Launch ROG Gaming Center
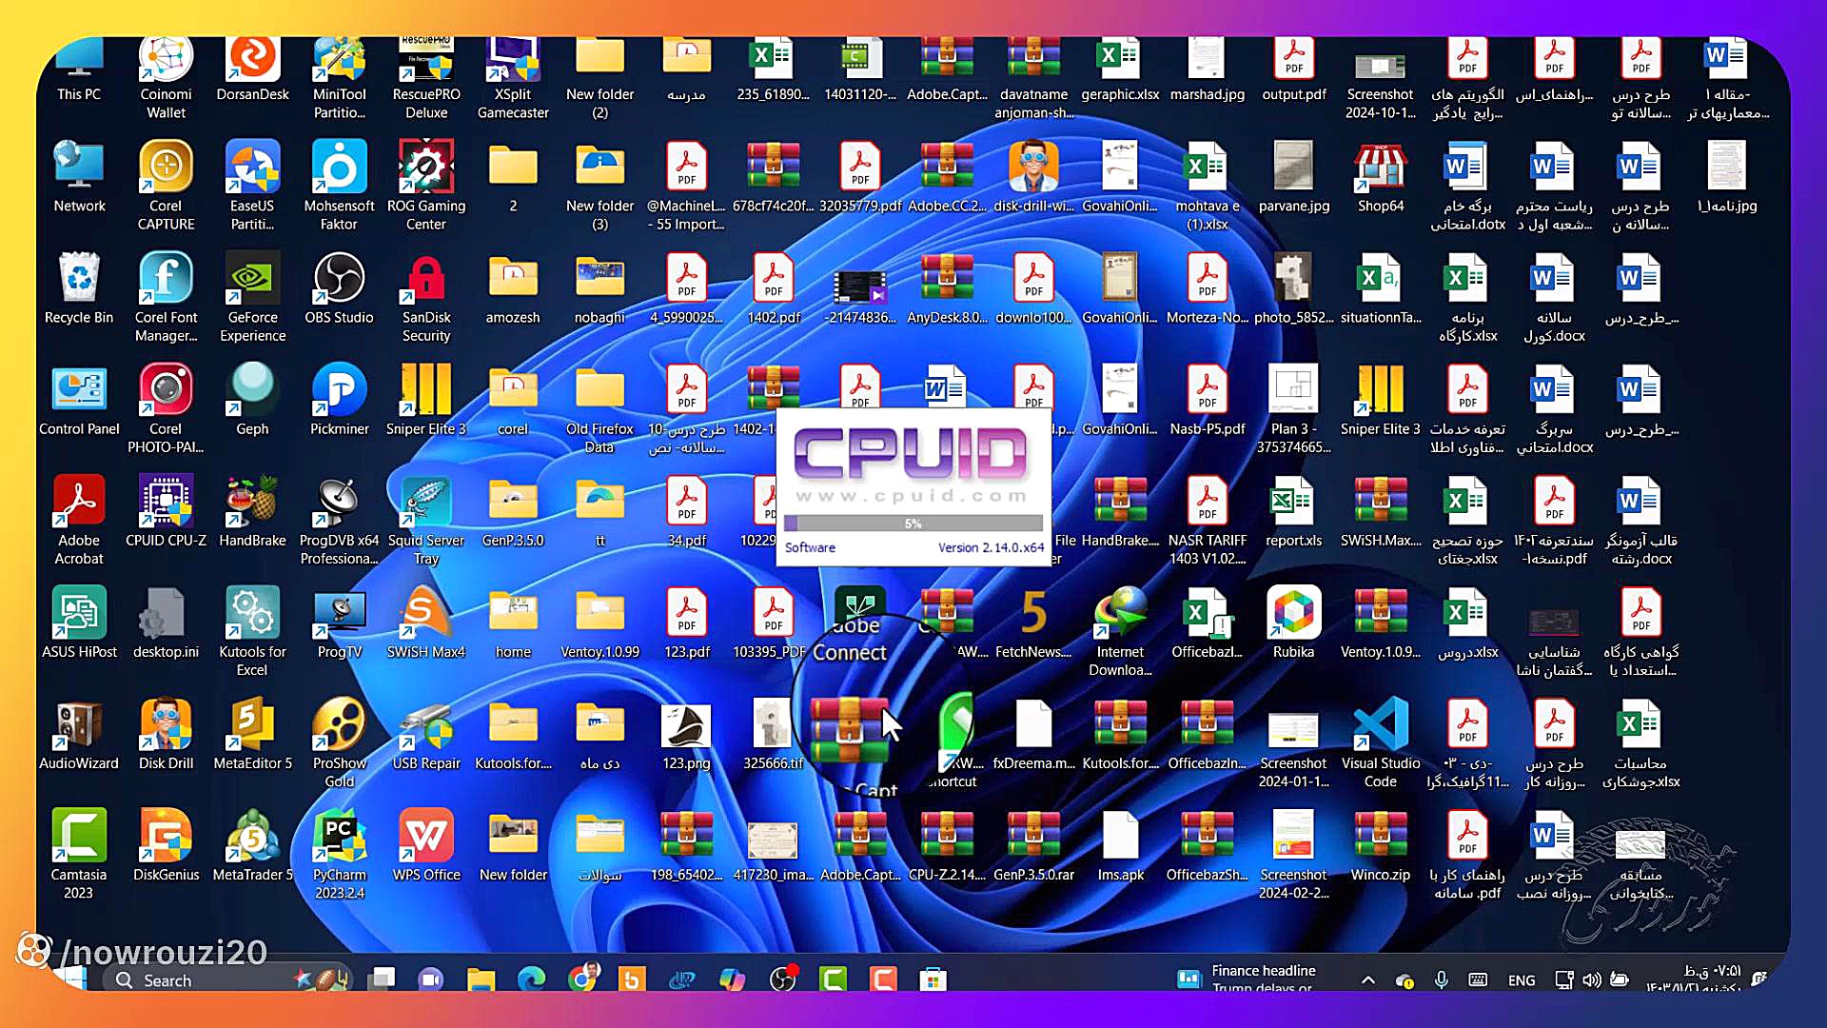 click(426, 186)
